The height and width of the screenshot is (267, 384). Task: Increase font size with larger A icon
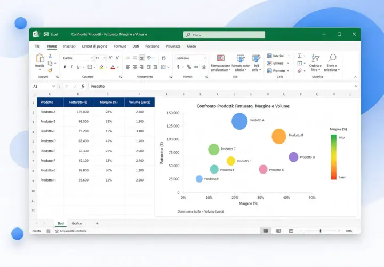point(110,58)
